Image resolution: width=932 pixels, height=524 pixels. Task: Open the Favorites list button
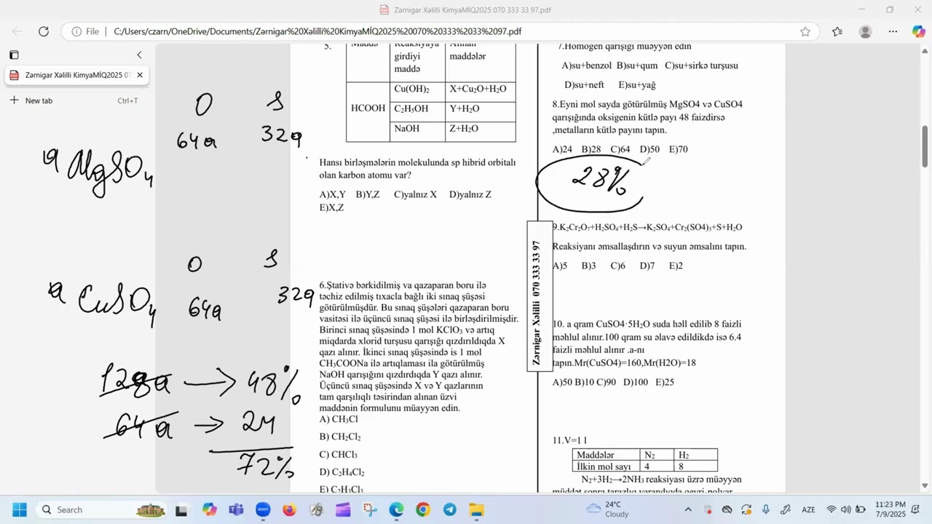pyautogui.click(x=837, y=31)
